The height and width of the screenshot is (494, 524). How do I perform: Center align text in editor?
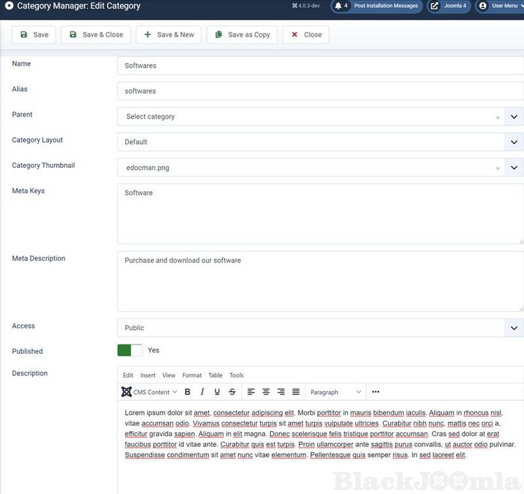click(x=266, y=392)
